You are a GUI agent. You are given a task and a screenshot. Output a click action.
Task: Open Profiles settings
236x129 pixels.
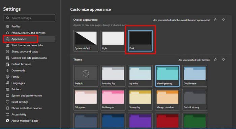(29, 27)
